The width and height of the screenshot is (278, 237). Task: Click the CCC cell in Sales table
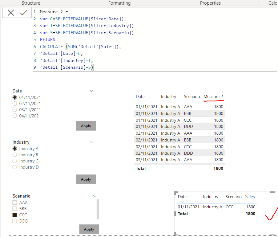[229, 207]
